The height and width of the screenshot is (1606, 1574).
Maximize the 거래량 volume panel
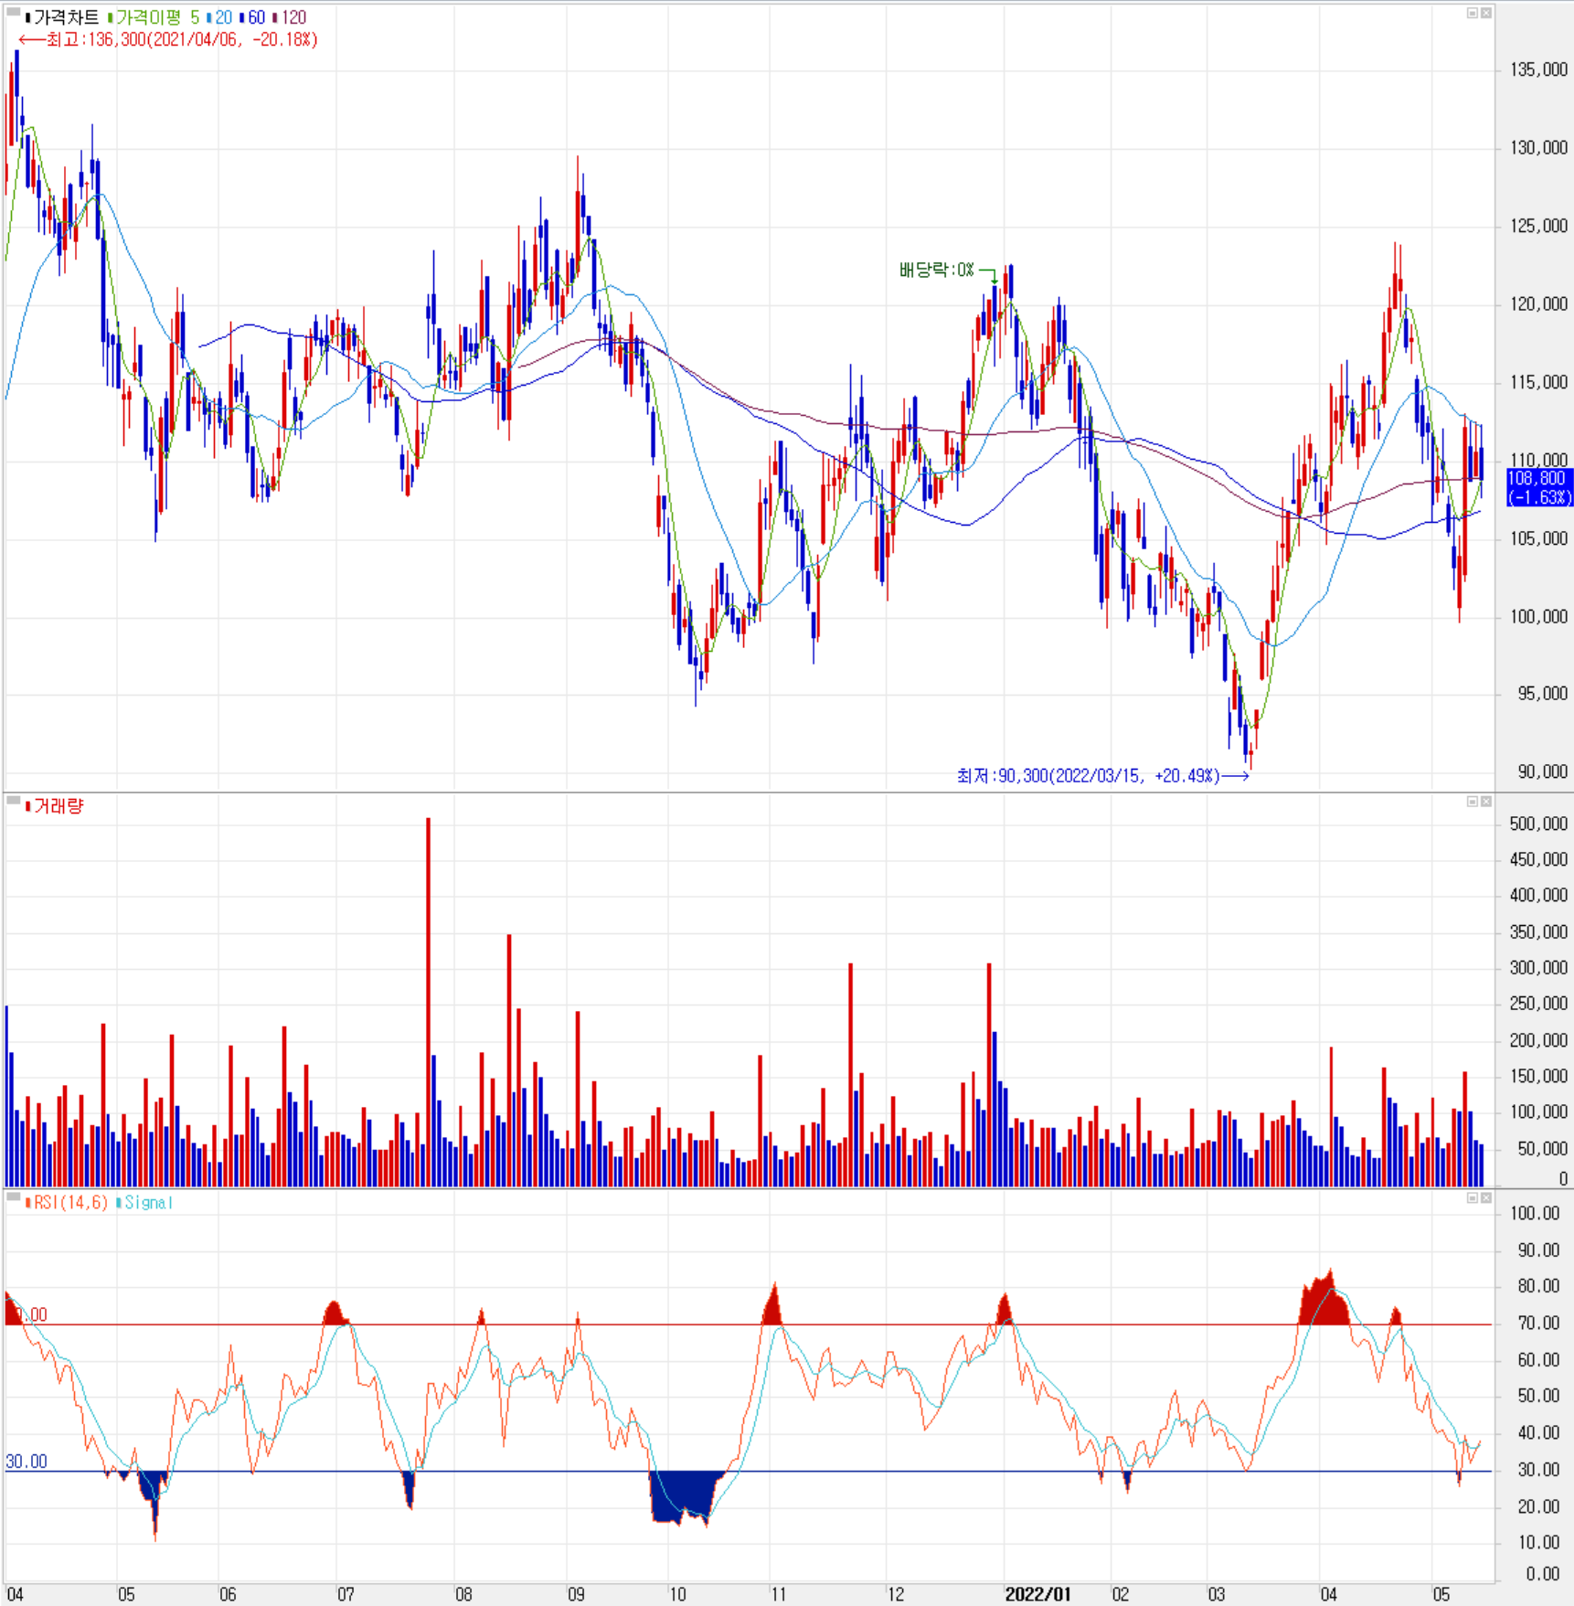(1472, 802)
